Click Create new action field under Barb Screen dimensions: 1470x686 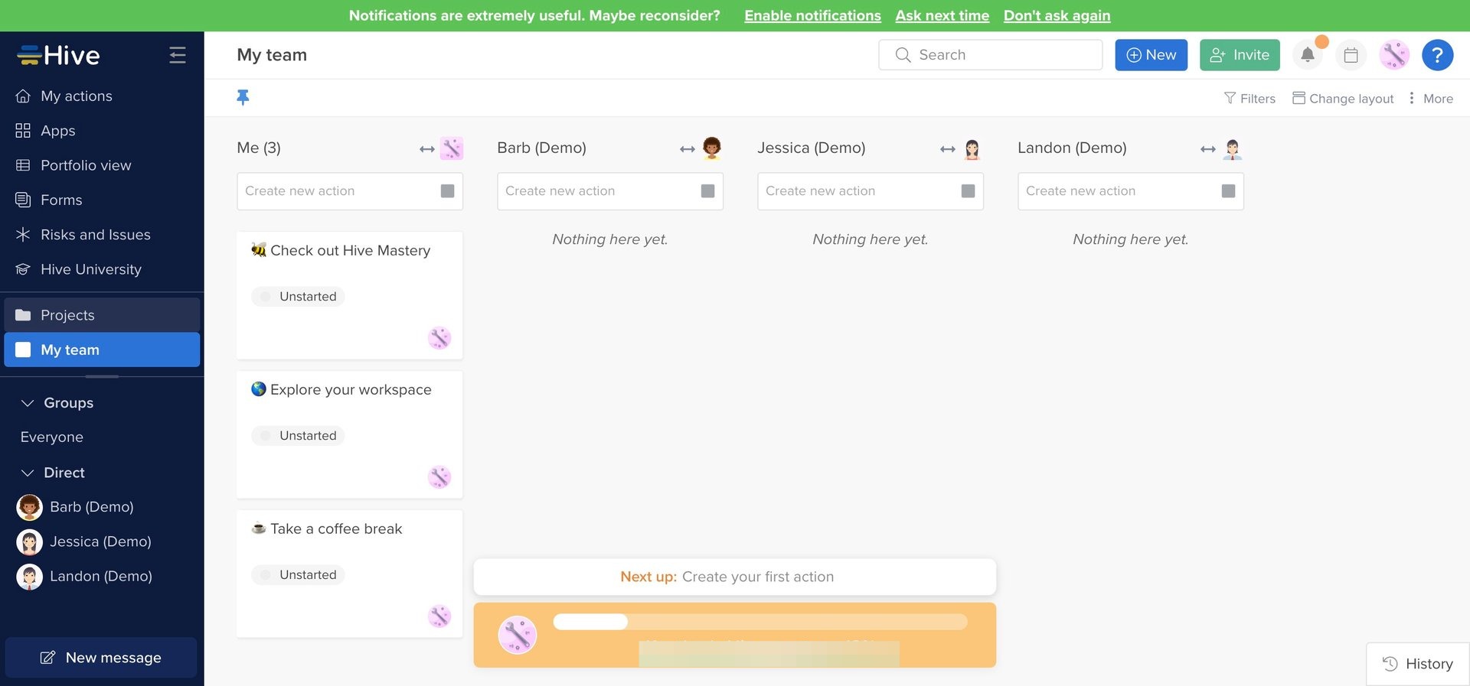pyautogui.click(x=610, y=191)
